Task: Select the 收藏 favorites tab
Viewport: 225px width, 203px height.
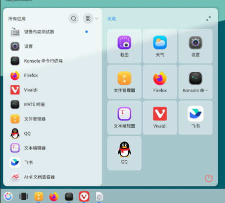Action: (112, 18)
